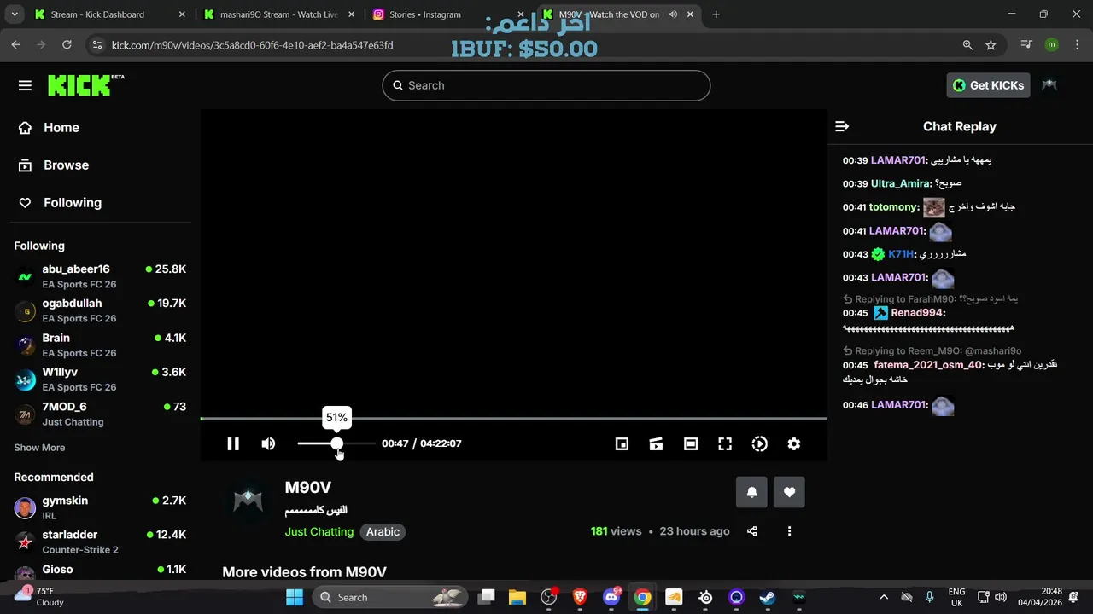Toggle follow heart for M90V

tap(789, 492)
